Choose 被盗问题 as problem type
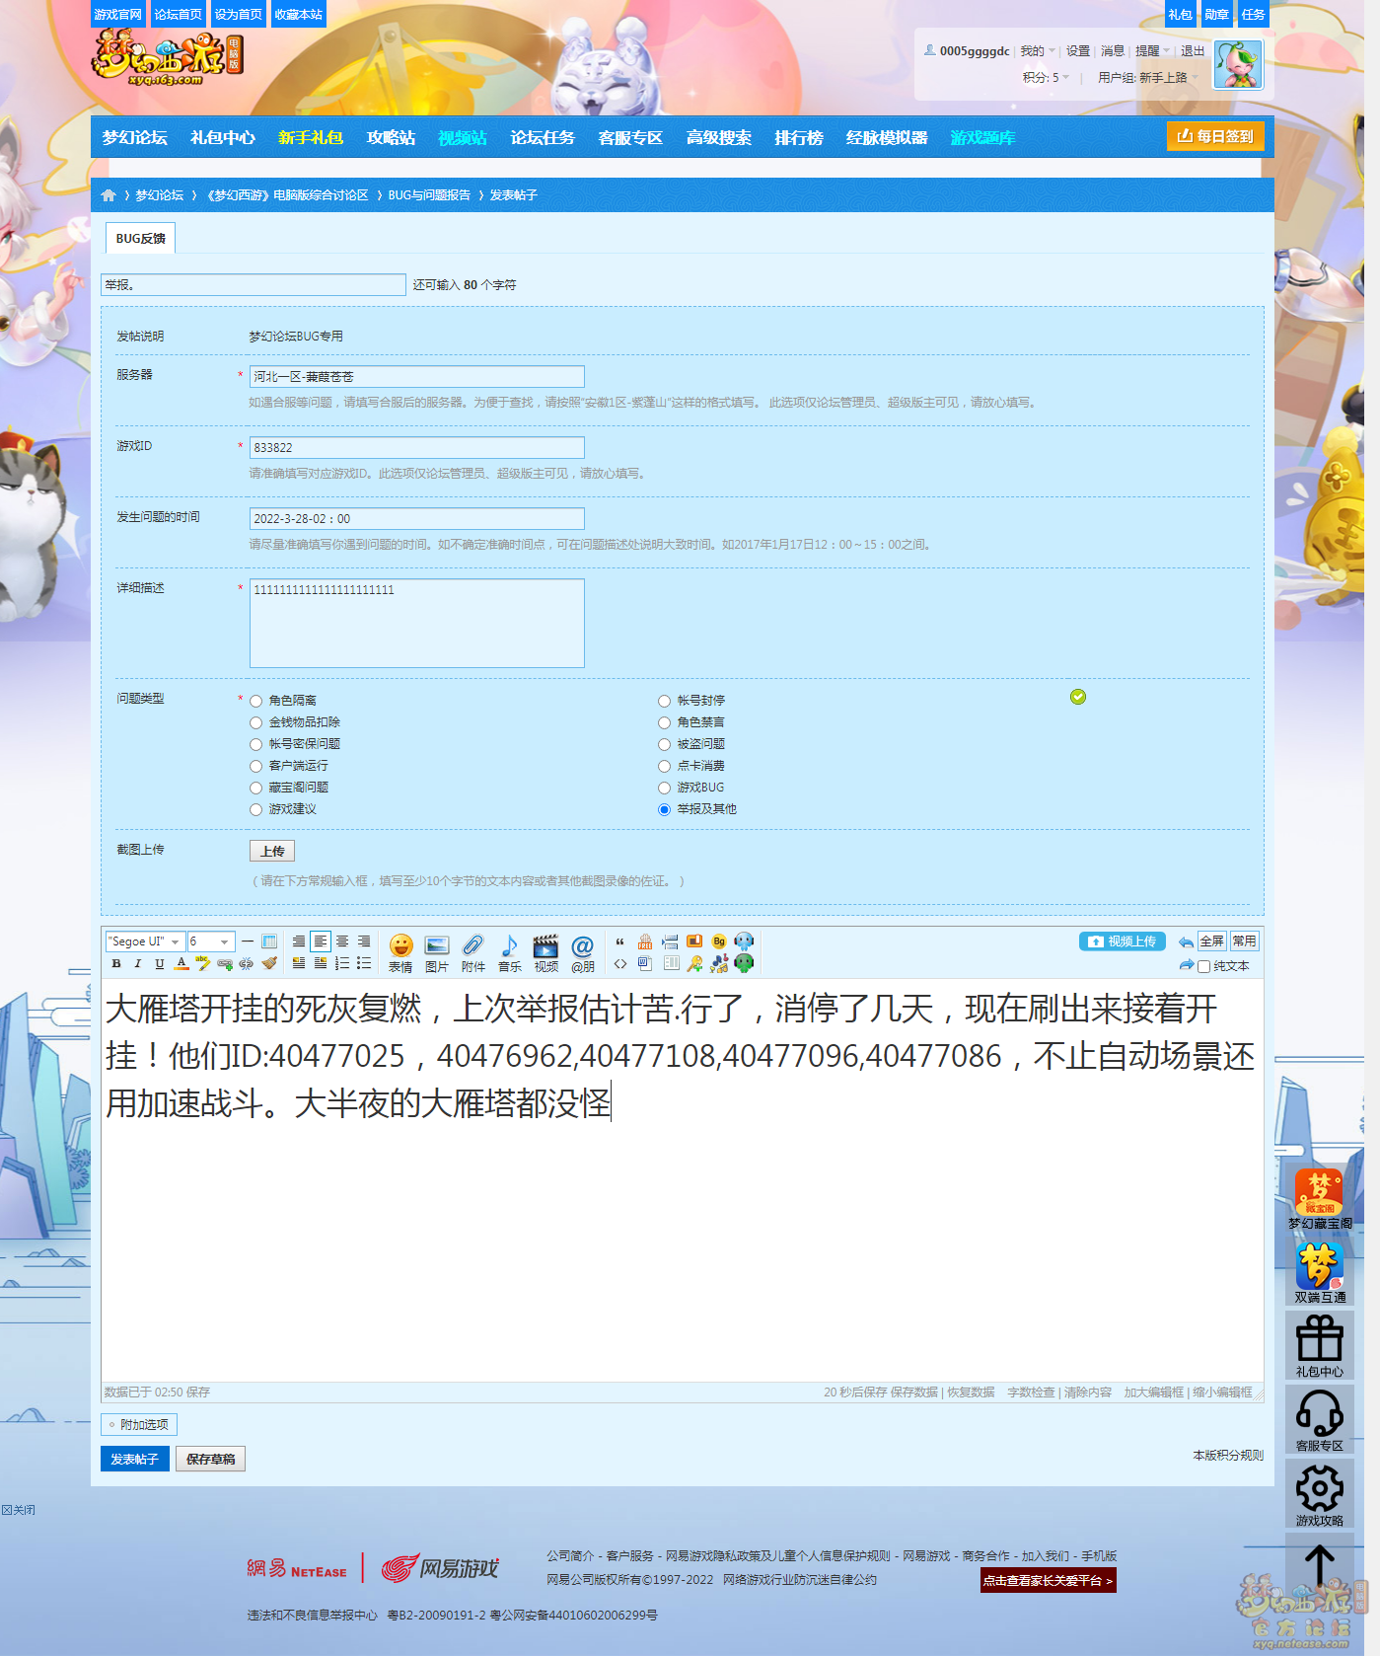This screenshot has width=1380, height=1656. click(665, 745)
